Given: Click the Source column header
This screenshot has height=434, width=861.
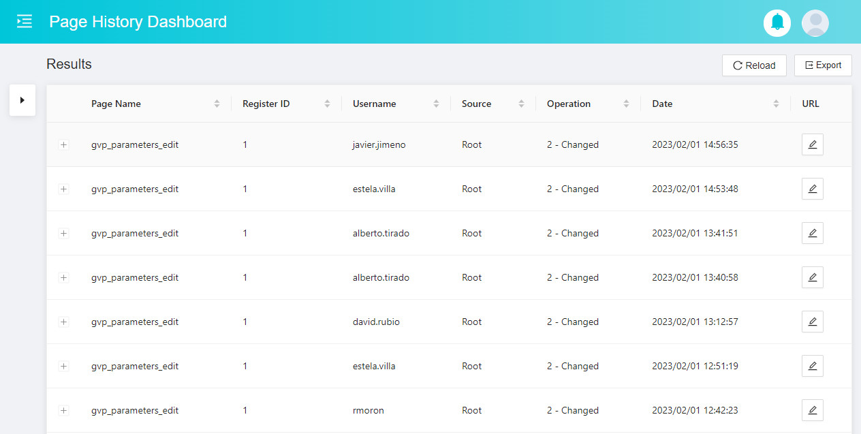Looking at the screenshot, I should pyautogui.click(x=476, y=104).
